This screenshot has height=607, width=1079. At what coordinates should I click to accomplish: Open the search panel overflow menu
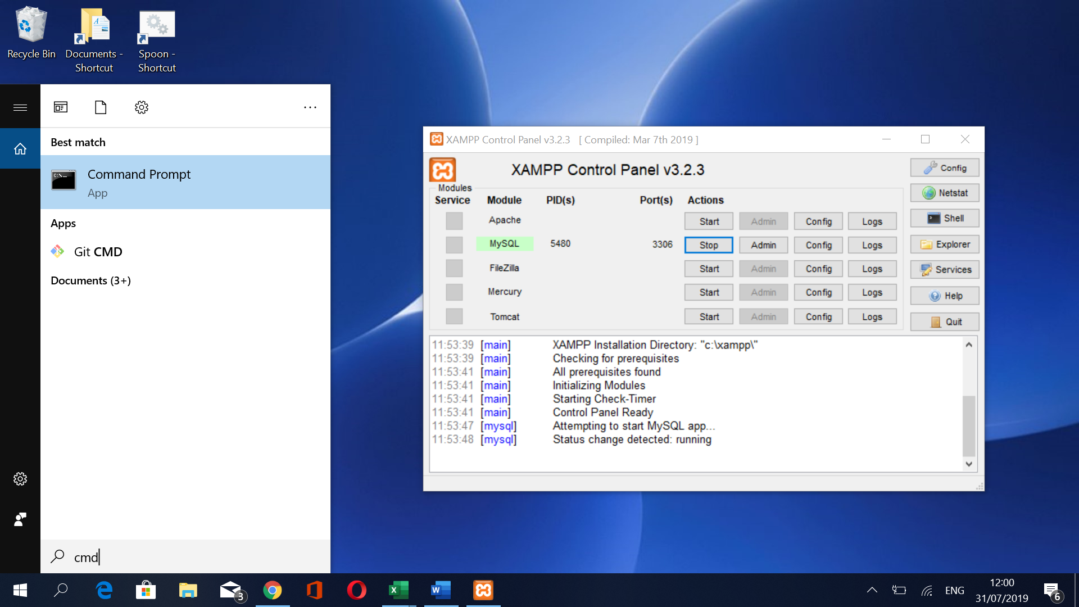(310, 107)
